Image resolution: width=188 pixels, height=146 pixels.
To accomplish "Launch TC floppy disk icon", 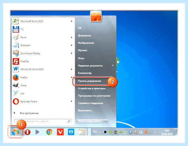I will 16,29.
